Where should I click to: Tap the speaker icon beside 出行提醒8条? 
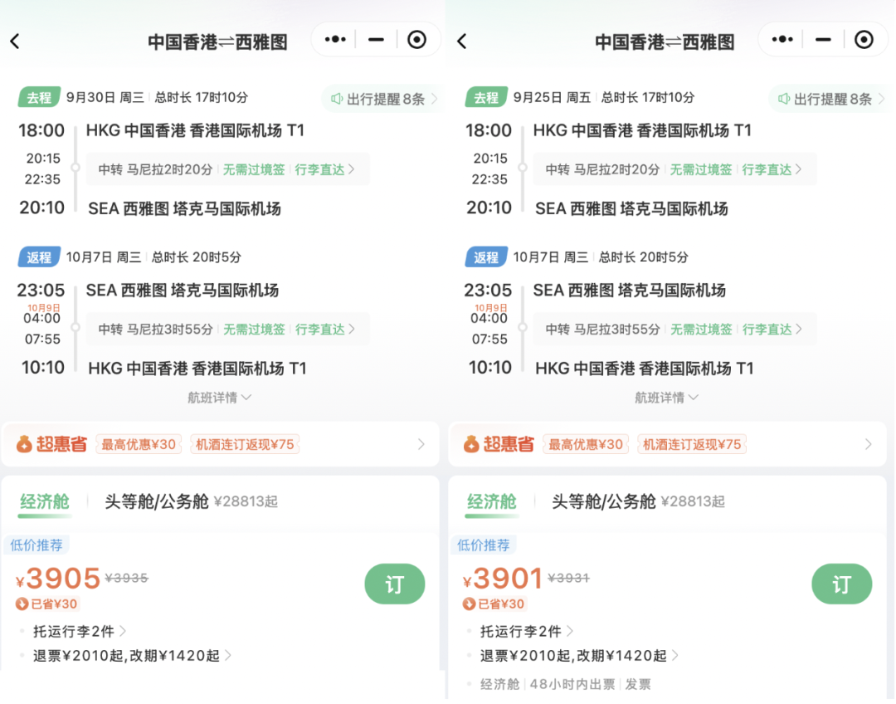click(x=338, y=97)
